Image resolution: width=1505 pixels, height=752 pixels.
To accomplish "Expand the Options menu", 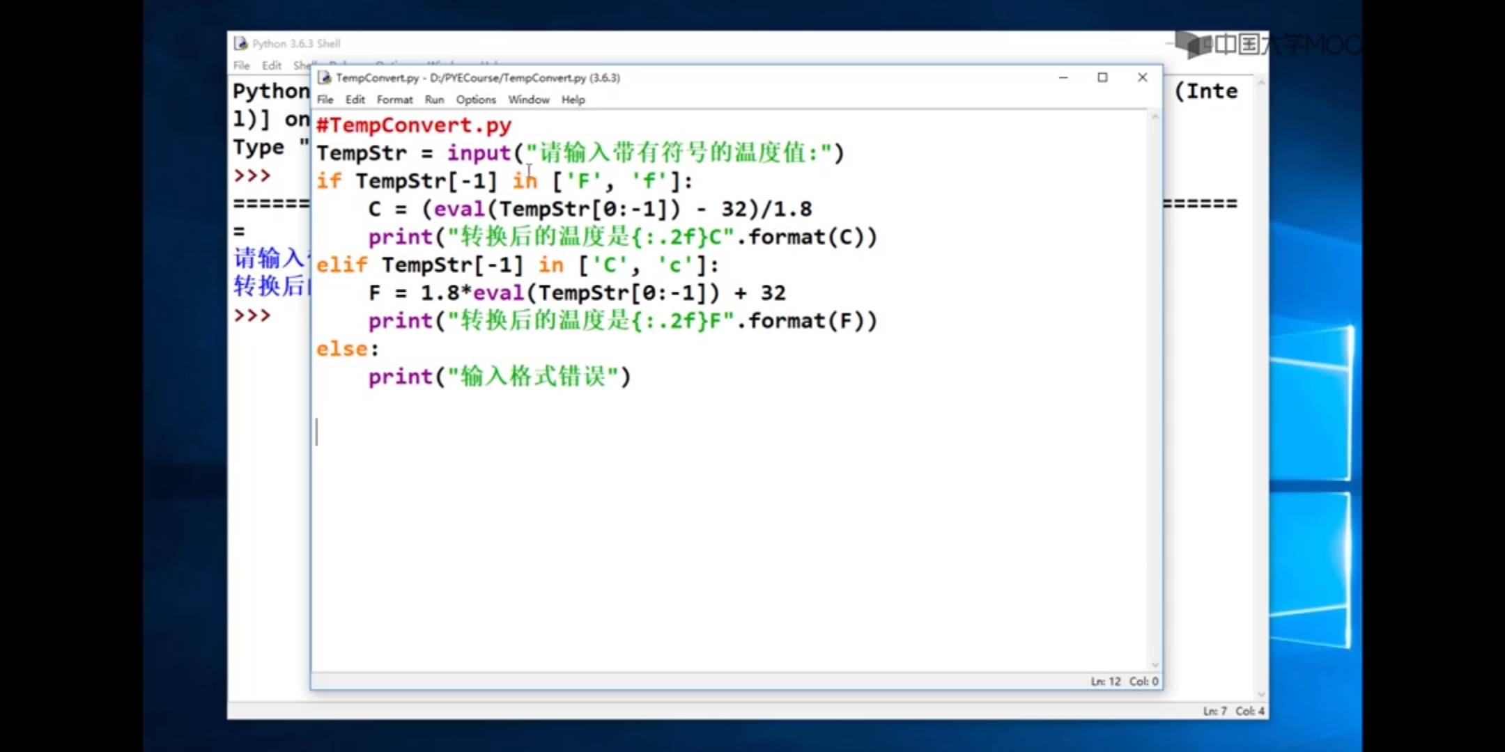I will click(x=476, y=100).
